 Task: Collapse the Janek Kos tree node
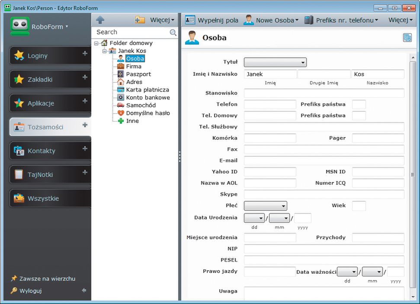click(104, 51)
